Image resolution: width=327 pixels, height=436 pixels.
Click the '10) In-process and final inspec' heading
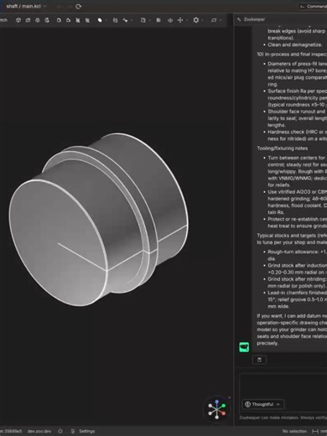click(292, 54)
